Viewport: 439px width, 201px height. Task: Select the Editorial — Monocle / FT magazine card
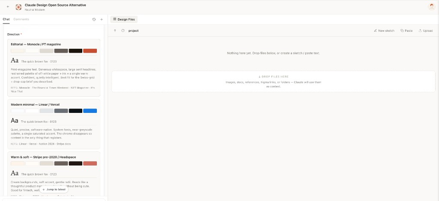coord(54,68)
